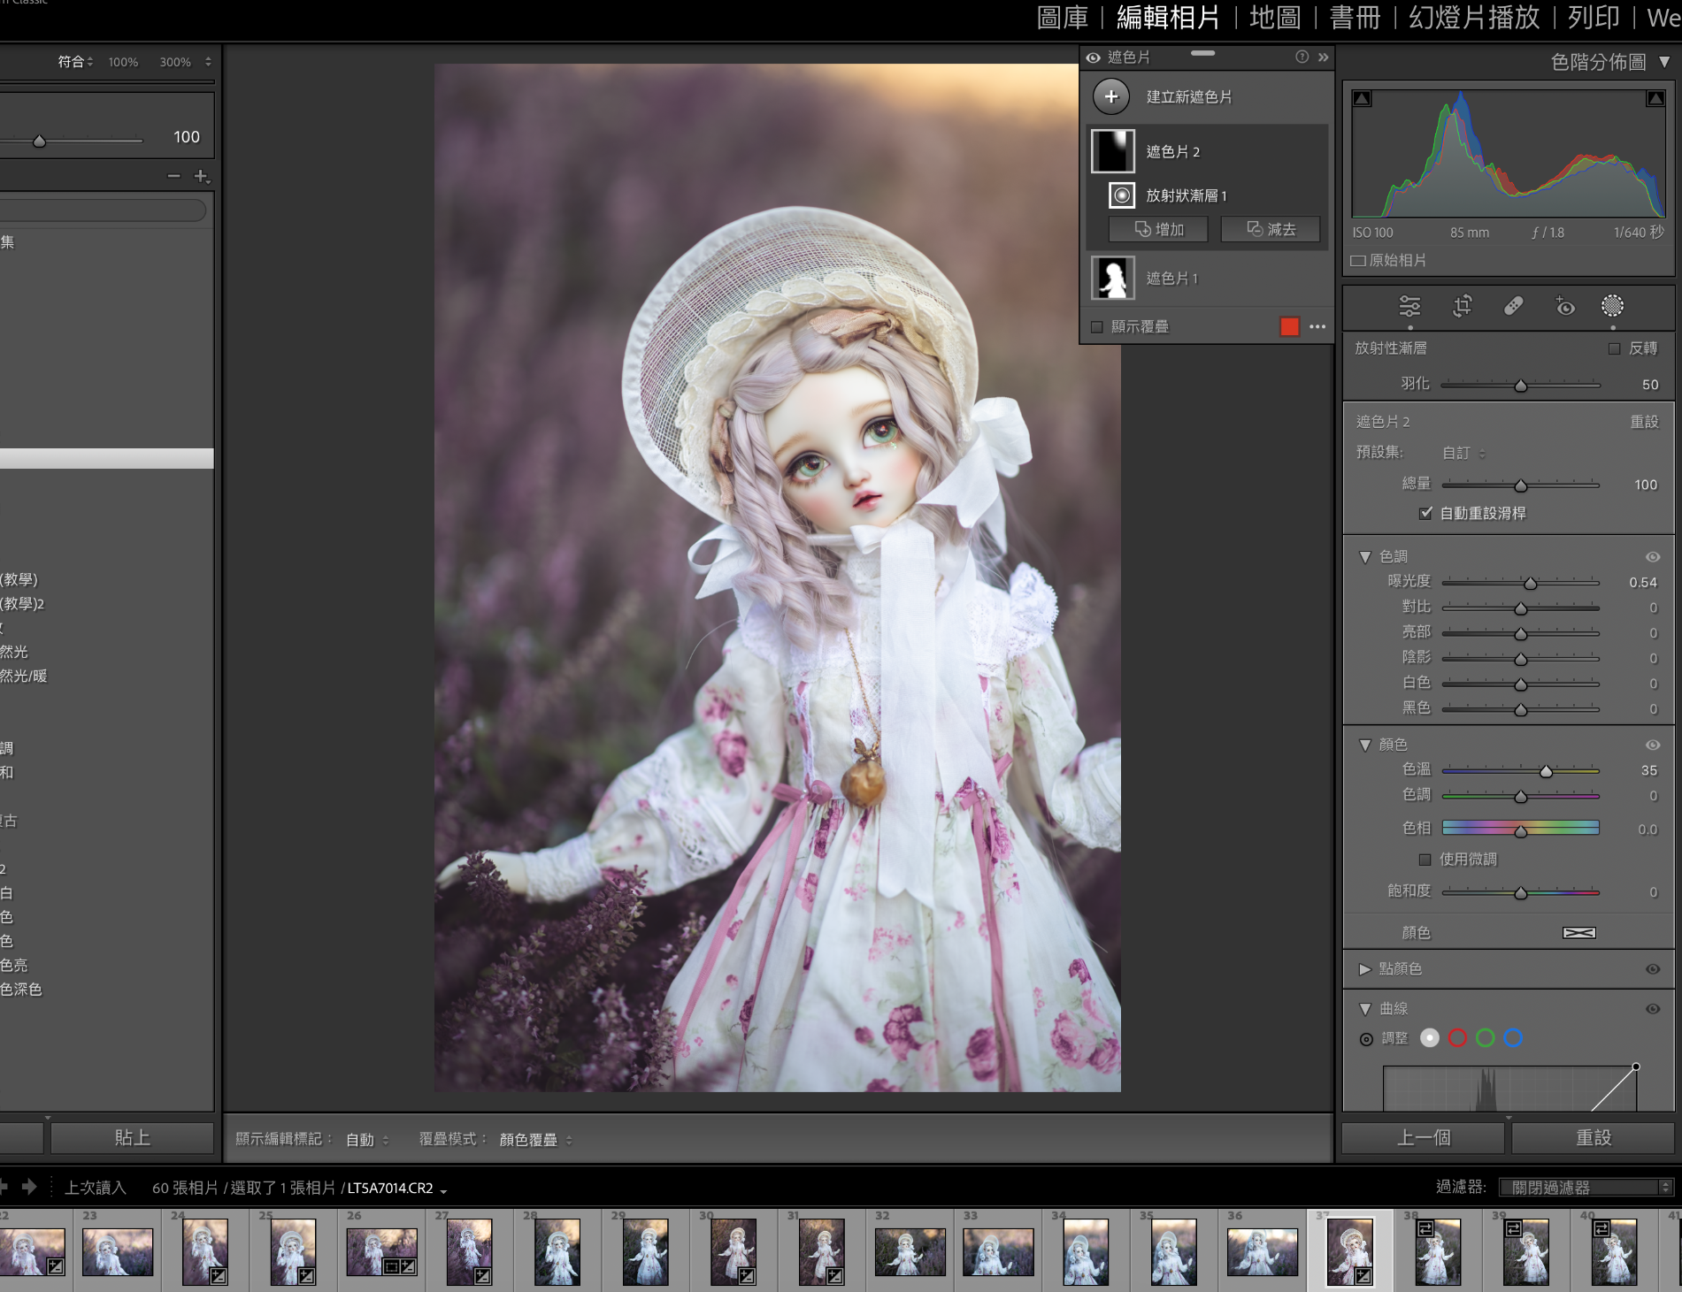Viewport: 1682px width, 1292px height.
Task: Click the curve point adjustment target icon
Action: point(1366,1039)
